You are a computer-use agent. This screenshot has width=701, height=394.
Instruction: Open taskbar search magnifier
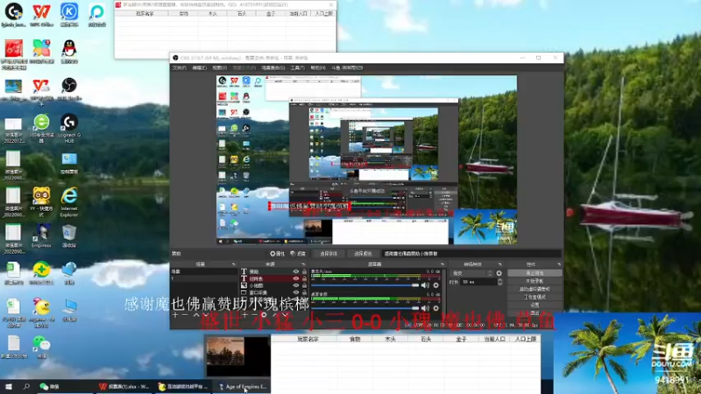pos(26,387)
